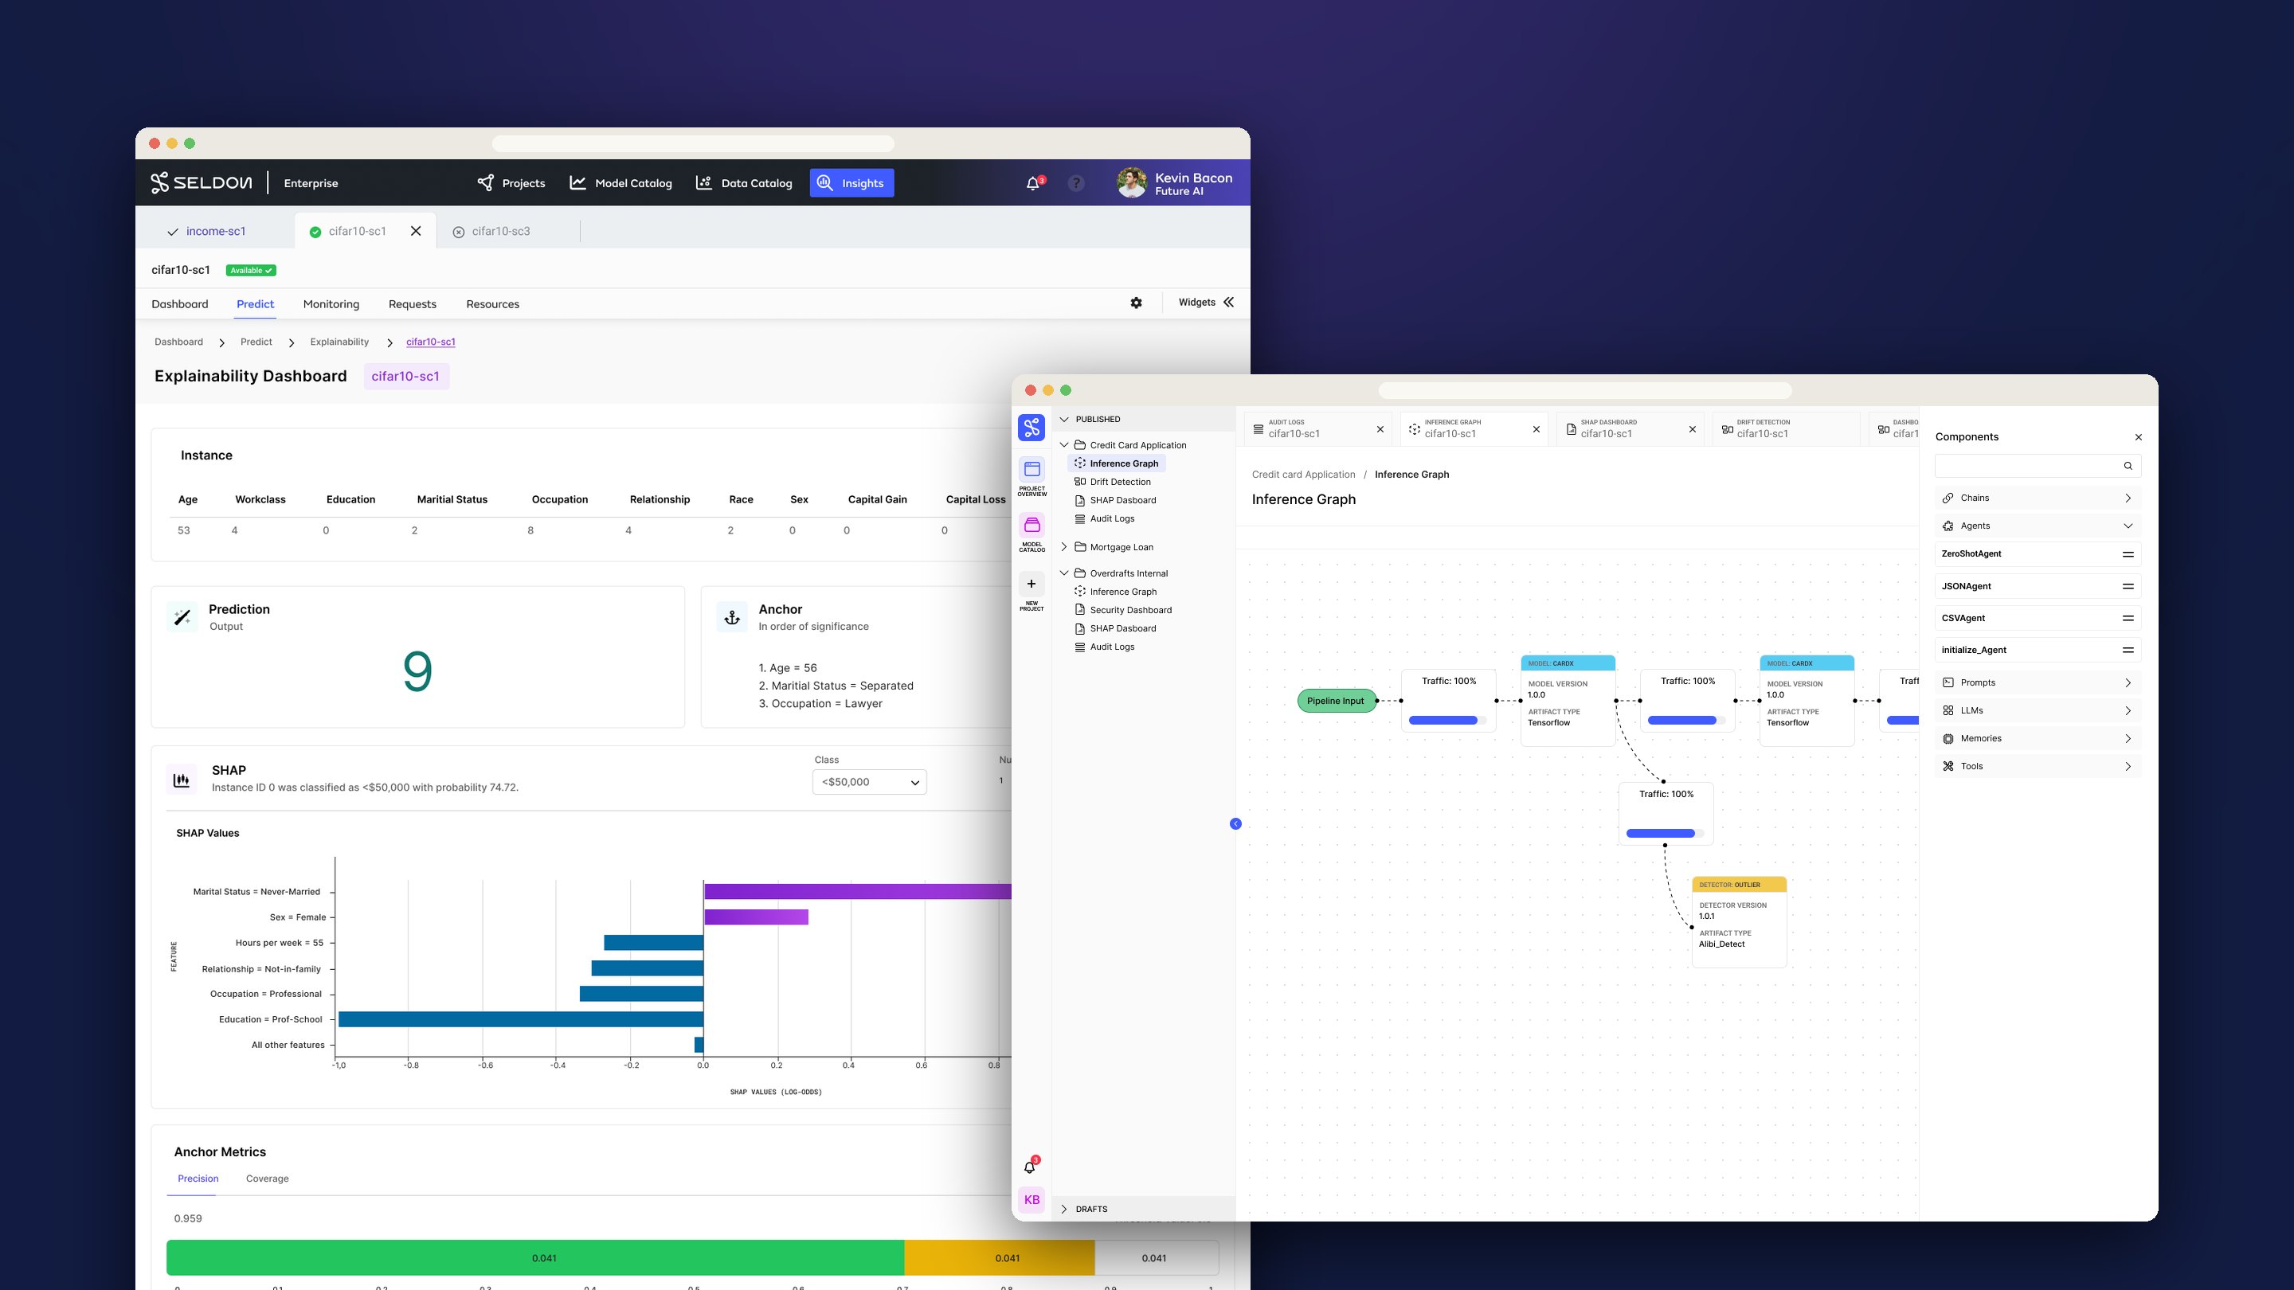Click the Seldon logo in header

(202, 182)
